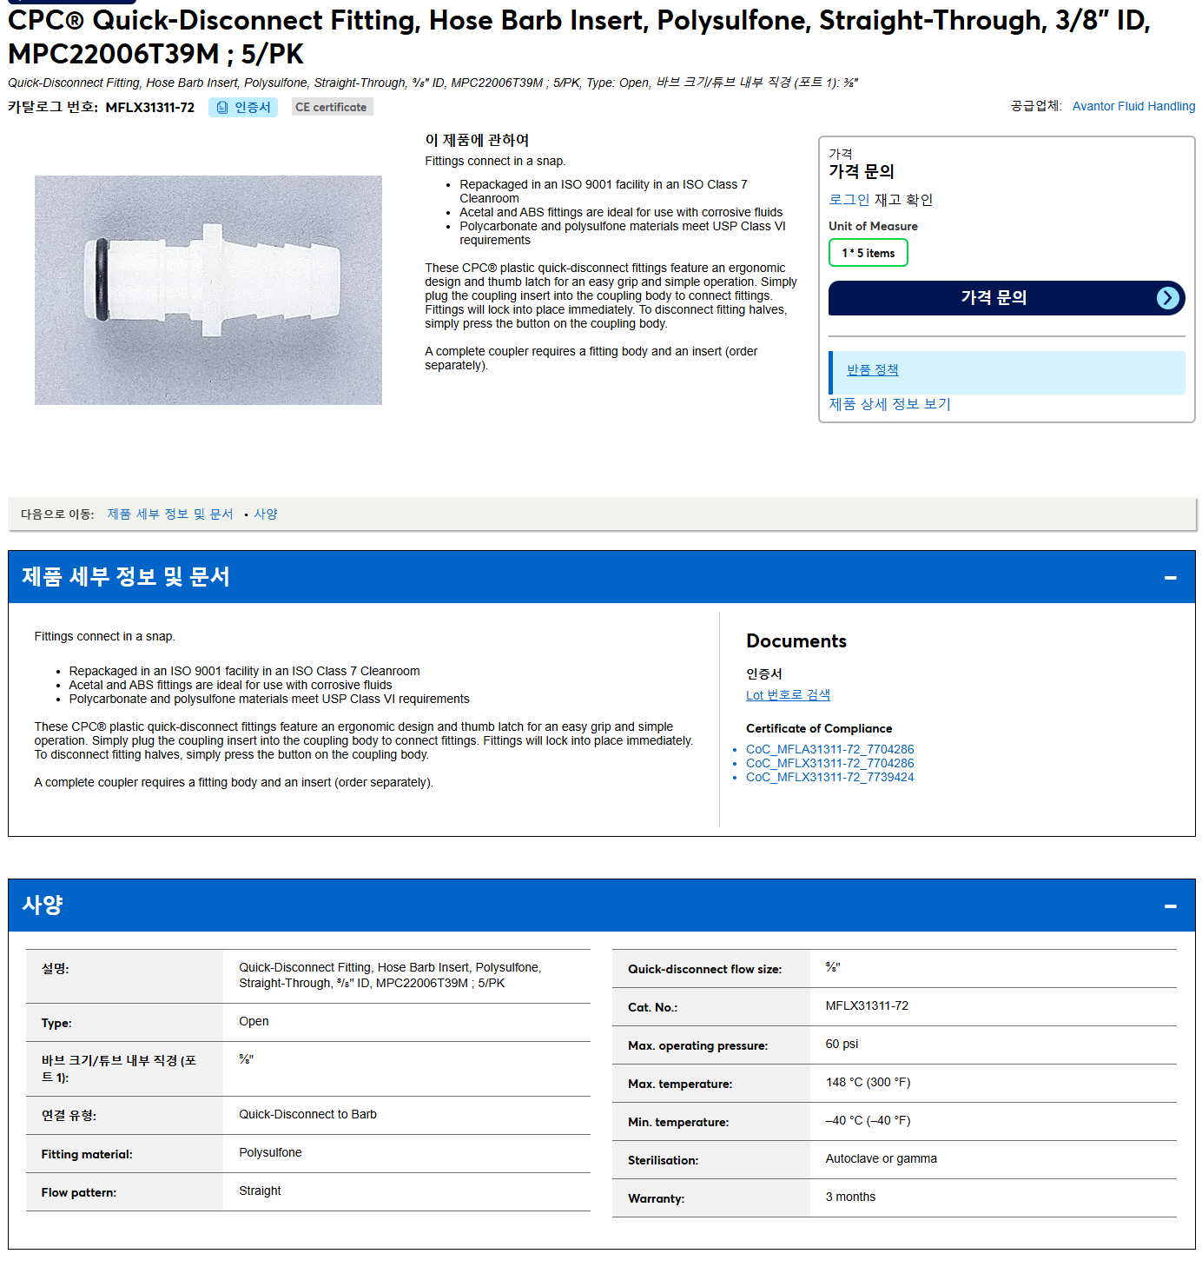Click the '이 제품에 관하여' heading
Image resolution: width=1202 pixels, height=1267 pixels.
point(477,140)
